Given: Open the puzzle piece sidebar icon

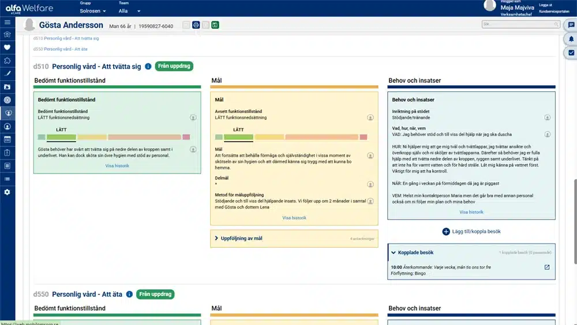Looking at the screenshot, I should [x=8, y=61].
